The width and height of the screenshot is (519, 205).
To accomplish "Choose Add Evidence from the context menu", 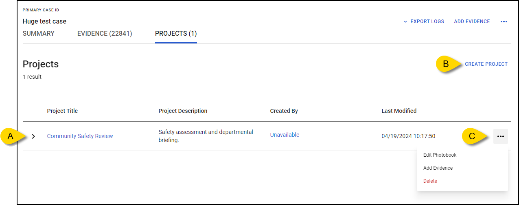I will tap(438, 168).
